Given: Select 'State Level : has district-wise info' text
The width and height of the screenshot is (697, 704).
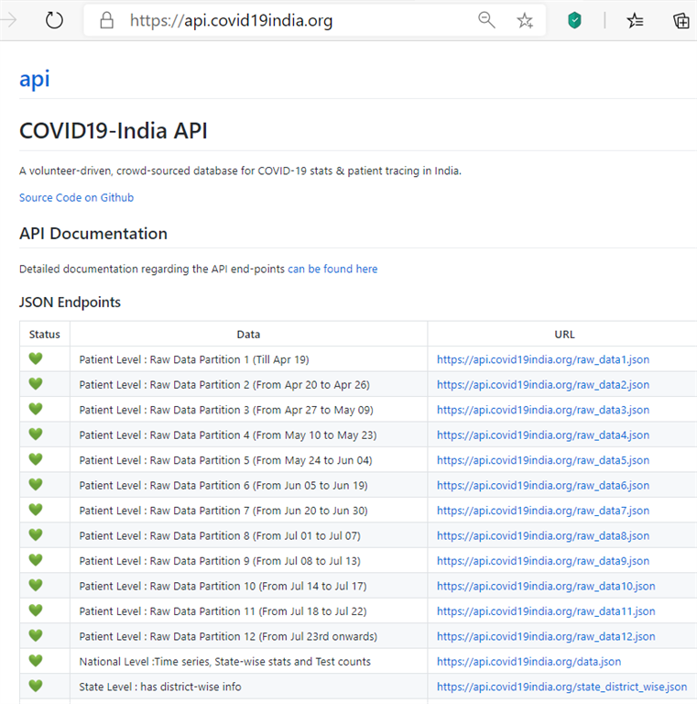Looking at the screenshot, I should click(x=160, y=687).
